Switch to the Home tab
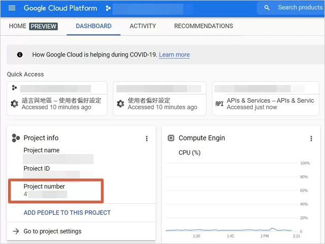325x244 pixels. [17, 26]
